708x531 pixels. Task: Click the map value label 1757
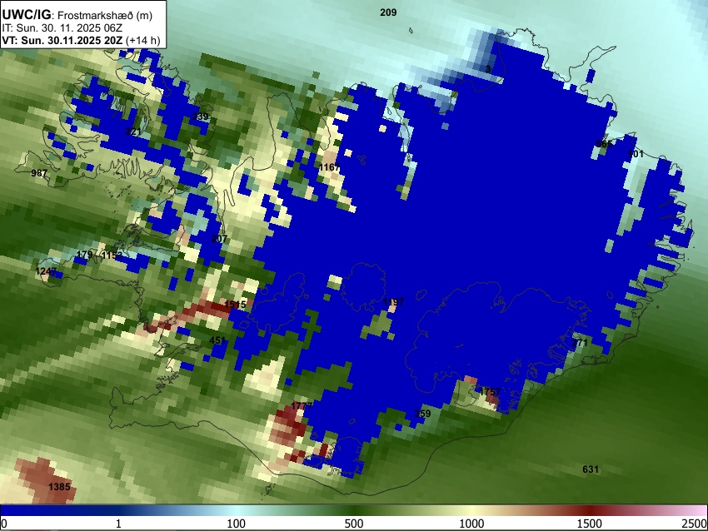[490, 391]
